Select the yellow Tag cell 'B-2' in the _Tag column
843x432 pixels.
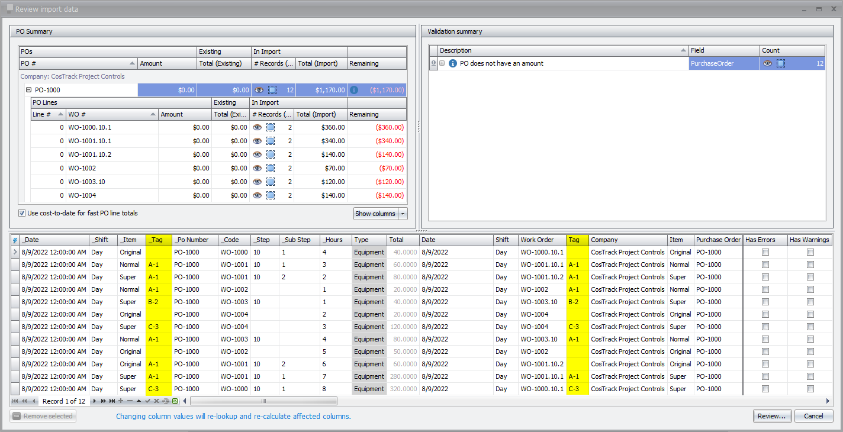pos(159,302)
